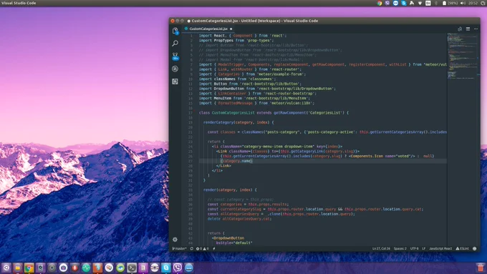Launch Viber from the dock
This screenshot has height=274, width=487.
point(178,268)
